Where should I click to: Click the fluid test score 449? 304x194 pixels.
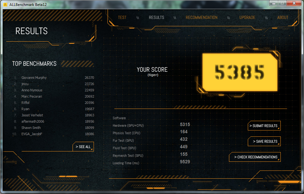click(x=184, y=147)
